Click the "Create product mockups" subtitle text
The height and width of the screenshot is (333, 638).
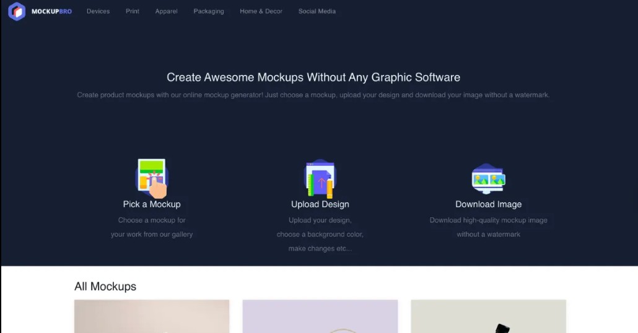pos(313,95)
